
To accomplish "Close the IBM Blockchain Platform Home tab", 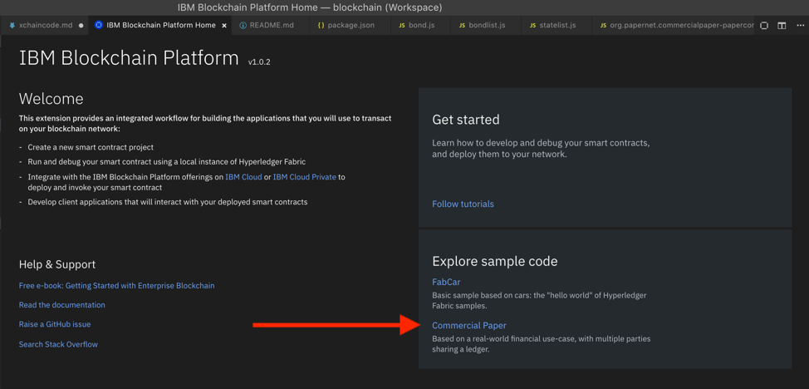I will [x=224, y=25].
